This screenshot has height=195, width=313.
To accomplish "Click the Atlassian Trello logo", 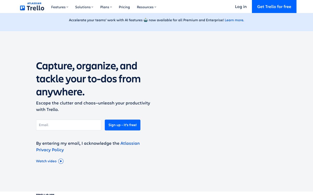I will pyautogui.click(x=32, y=7).
